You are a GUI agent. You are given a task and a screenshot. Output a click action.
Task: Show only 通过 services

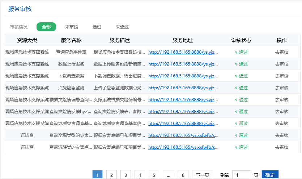pyautogui.click(x=97, y=27)
